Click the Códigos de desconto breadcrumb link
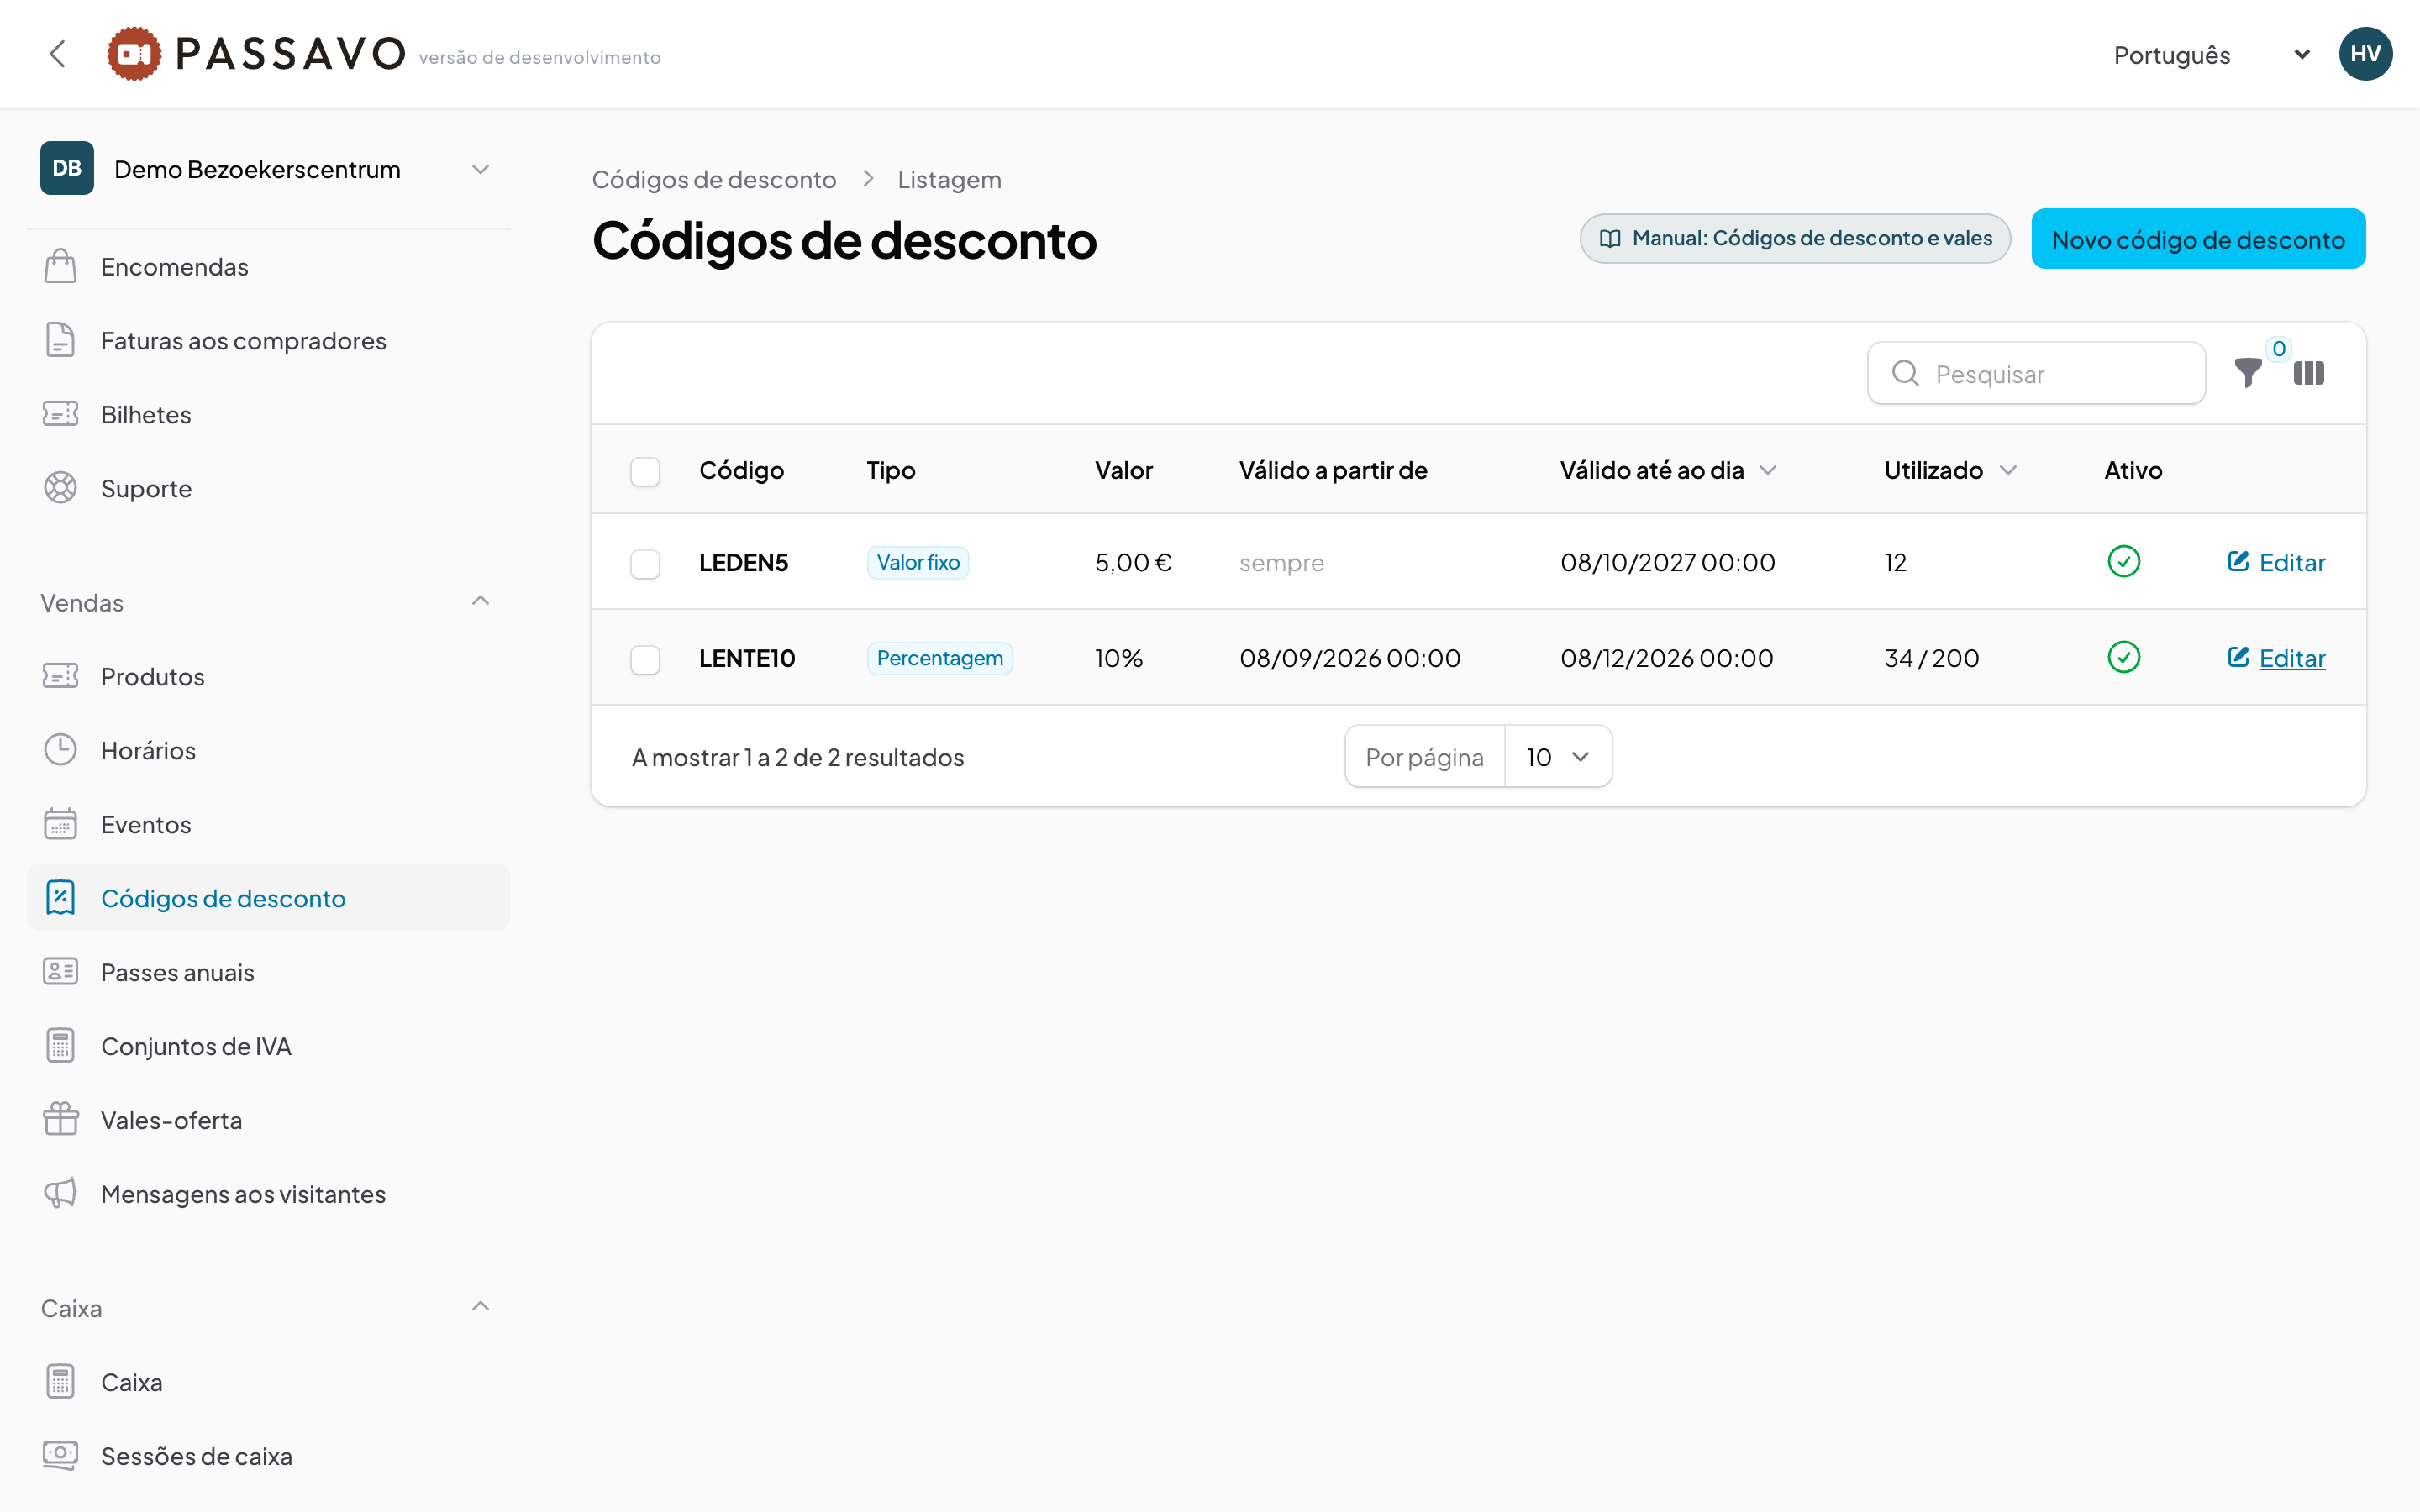This screenshot has width=2420, height=1512. click(713, 180)
